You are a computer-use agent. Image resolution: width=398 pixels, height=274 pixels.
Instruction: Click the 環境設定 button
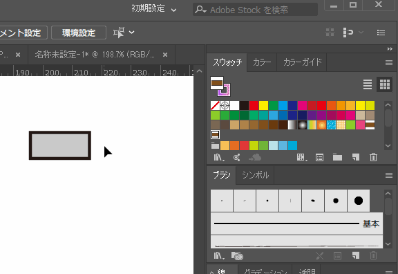pyautogui.click(x=79, y=33)
